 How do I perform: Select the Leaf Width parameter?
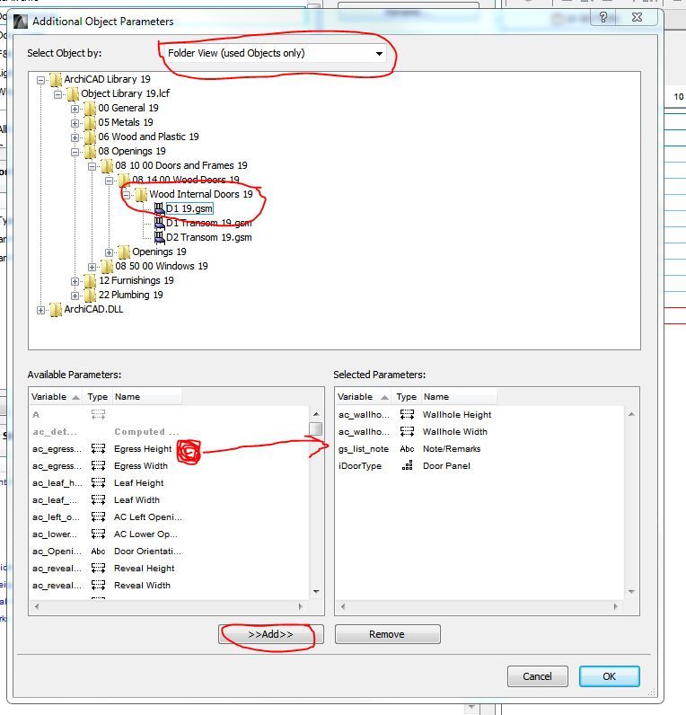point(136,500)
